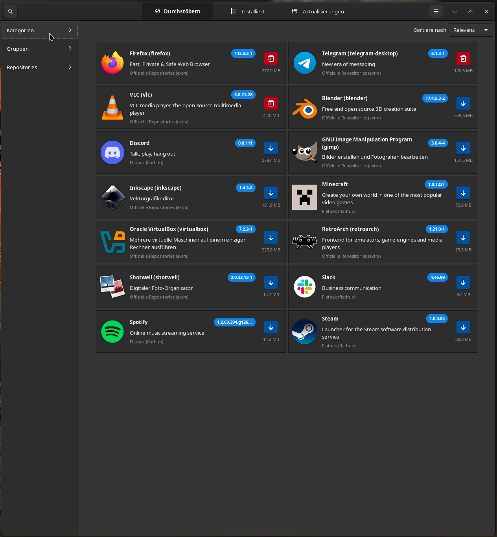Click Blender version badge 17:4.5.3-2

[435, 98]
